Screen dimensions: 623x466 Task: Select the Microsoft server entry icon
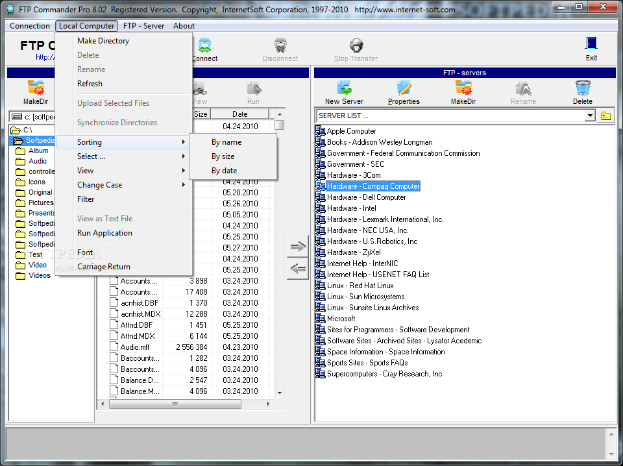pos(320,318)
